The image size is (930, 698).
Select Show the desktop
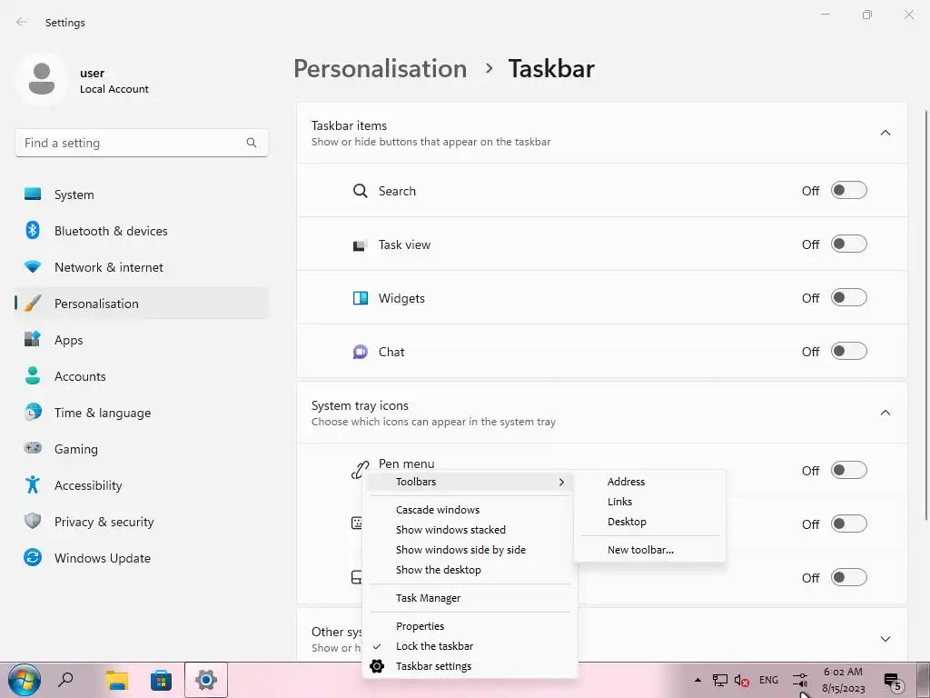point(470,570)
